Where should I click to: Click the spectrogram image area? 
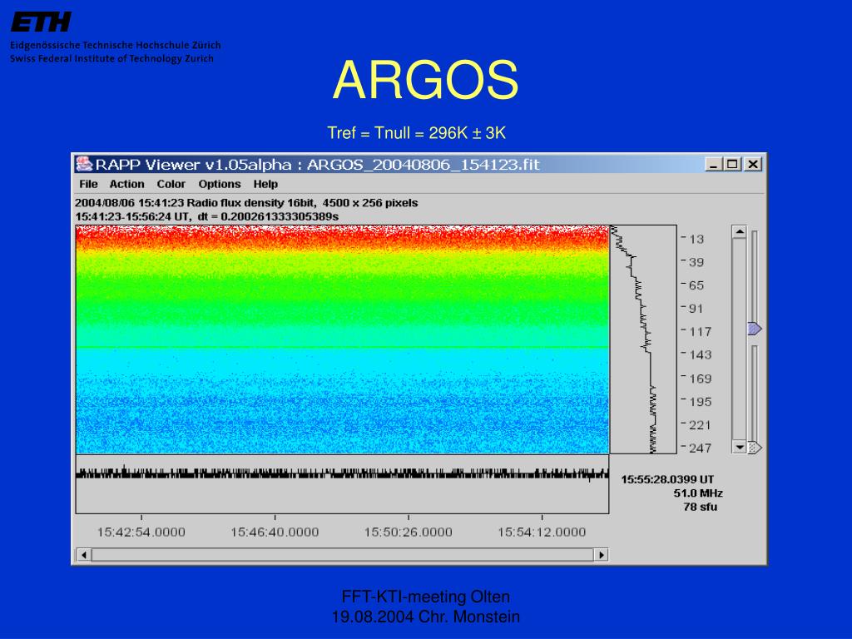342,339
